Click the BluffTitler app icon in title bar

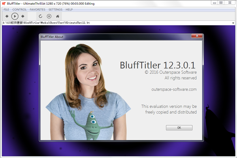(x=4, y=3)
